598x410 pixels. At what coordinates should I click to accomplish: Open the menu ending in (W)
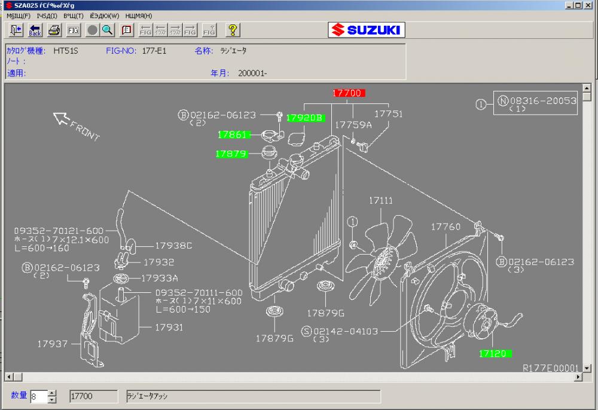tap(105, 16)
